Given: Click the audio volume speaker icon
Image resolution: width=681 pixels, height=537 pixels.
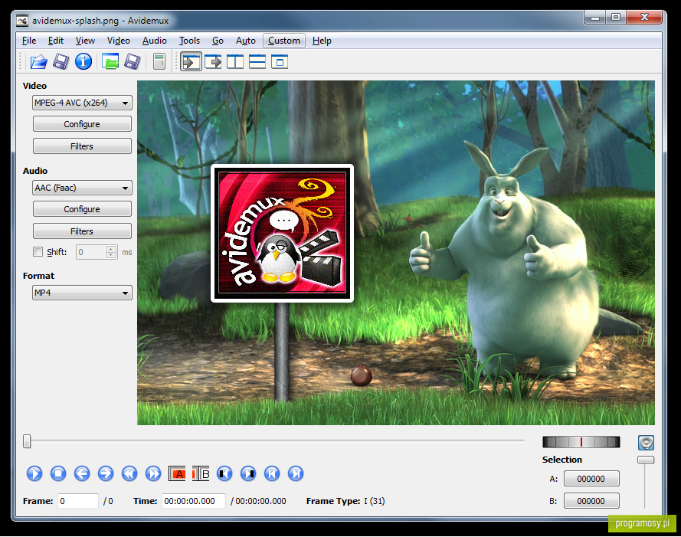Looking at the screenshot, I should pyautogui.click(x=646, y=443).
